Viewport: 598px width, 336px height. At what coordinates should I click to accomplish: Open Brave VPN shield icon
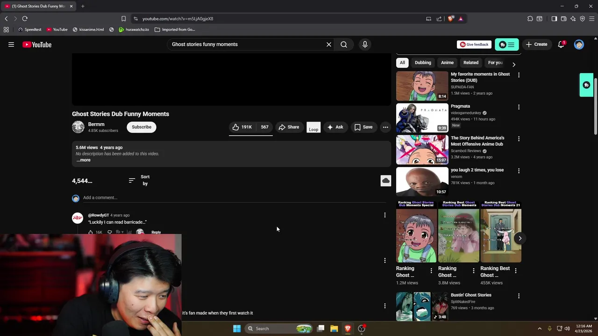(x=582, y=19)
